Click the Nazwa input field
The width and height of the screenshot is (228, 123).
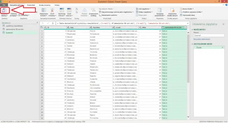point(209,35)
